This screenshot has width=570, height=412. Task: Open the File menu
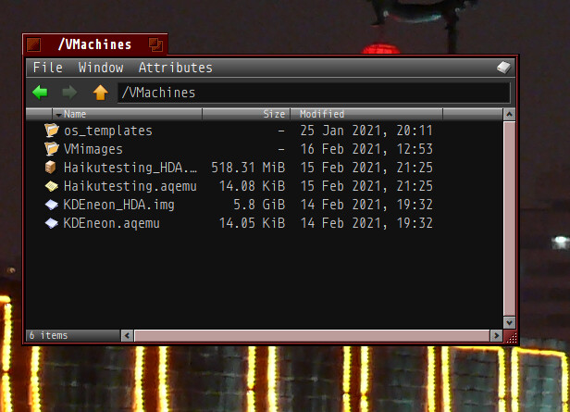47,68
